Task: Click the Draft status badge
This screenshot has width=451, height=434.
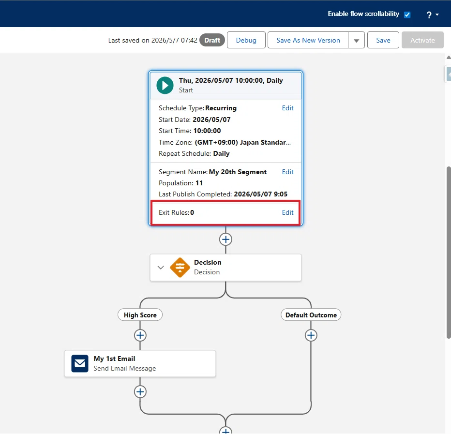Action: [x=212, y=40]
